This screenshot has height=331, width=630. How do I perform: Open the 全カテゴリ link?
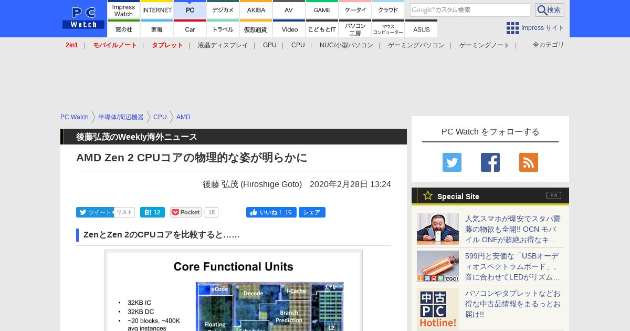pyautogui.click(x=549, y=45)
